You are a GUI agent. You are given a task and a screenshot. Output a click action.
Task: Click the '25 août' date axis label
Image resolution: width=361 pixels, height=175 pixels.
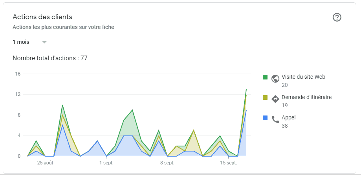click(45, 162)
